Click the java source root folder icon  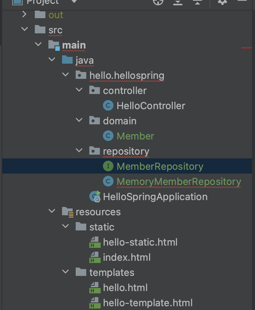(67, 60)
